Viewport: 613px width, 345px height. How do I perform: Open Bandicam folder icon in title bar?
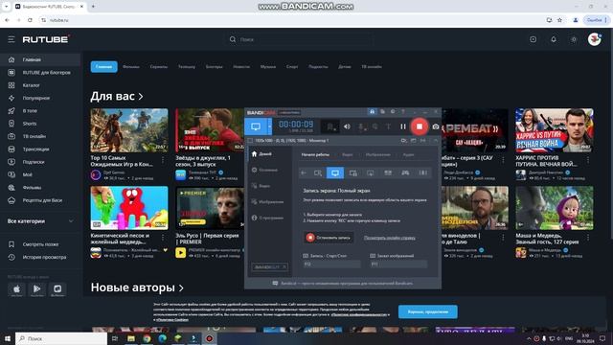[382, 112]
